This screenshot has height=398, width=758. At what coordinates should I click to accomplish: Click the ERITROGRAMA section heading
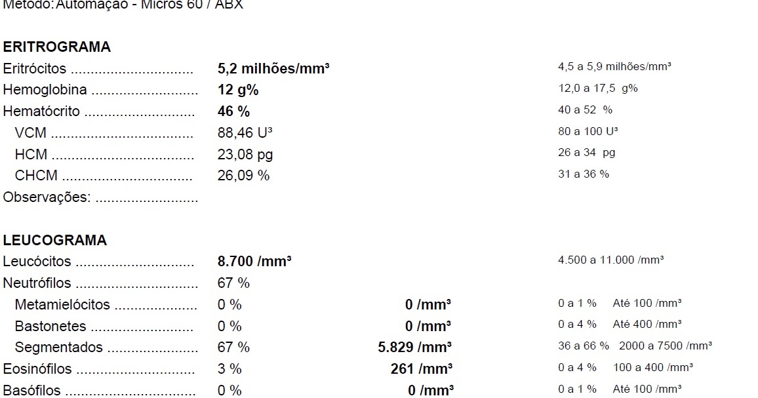point(57,47)
